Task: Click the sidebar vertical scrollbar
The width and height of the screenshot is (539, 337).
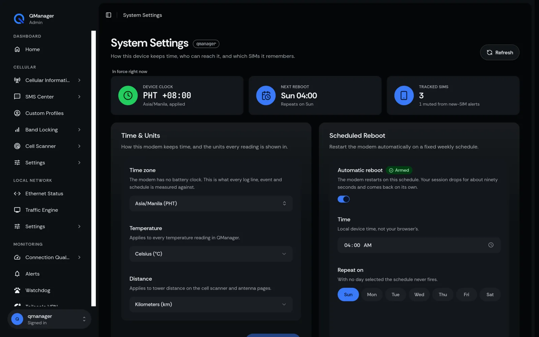Action: pos(94,168)
